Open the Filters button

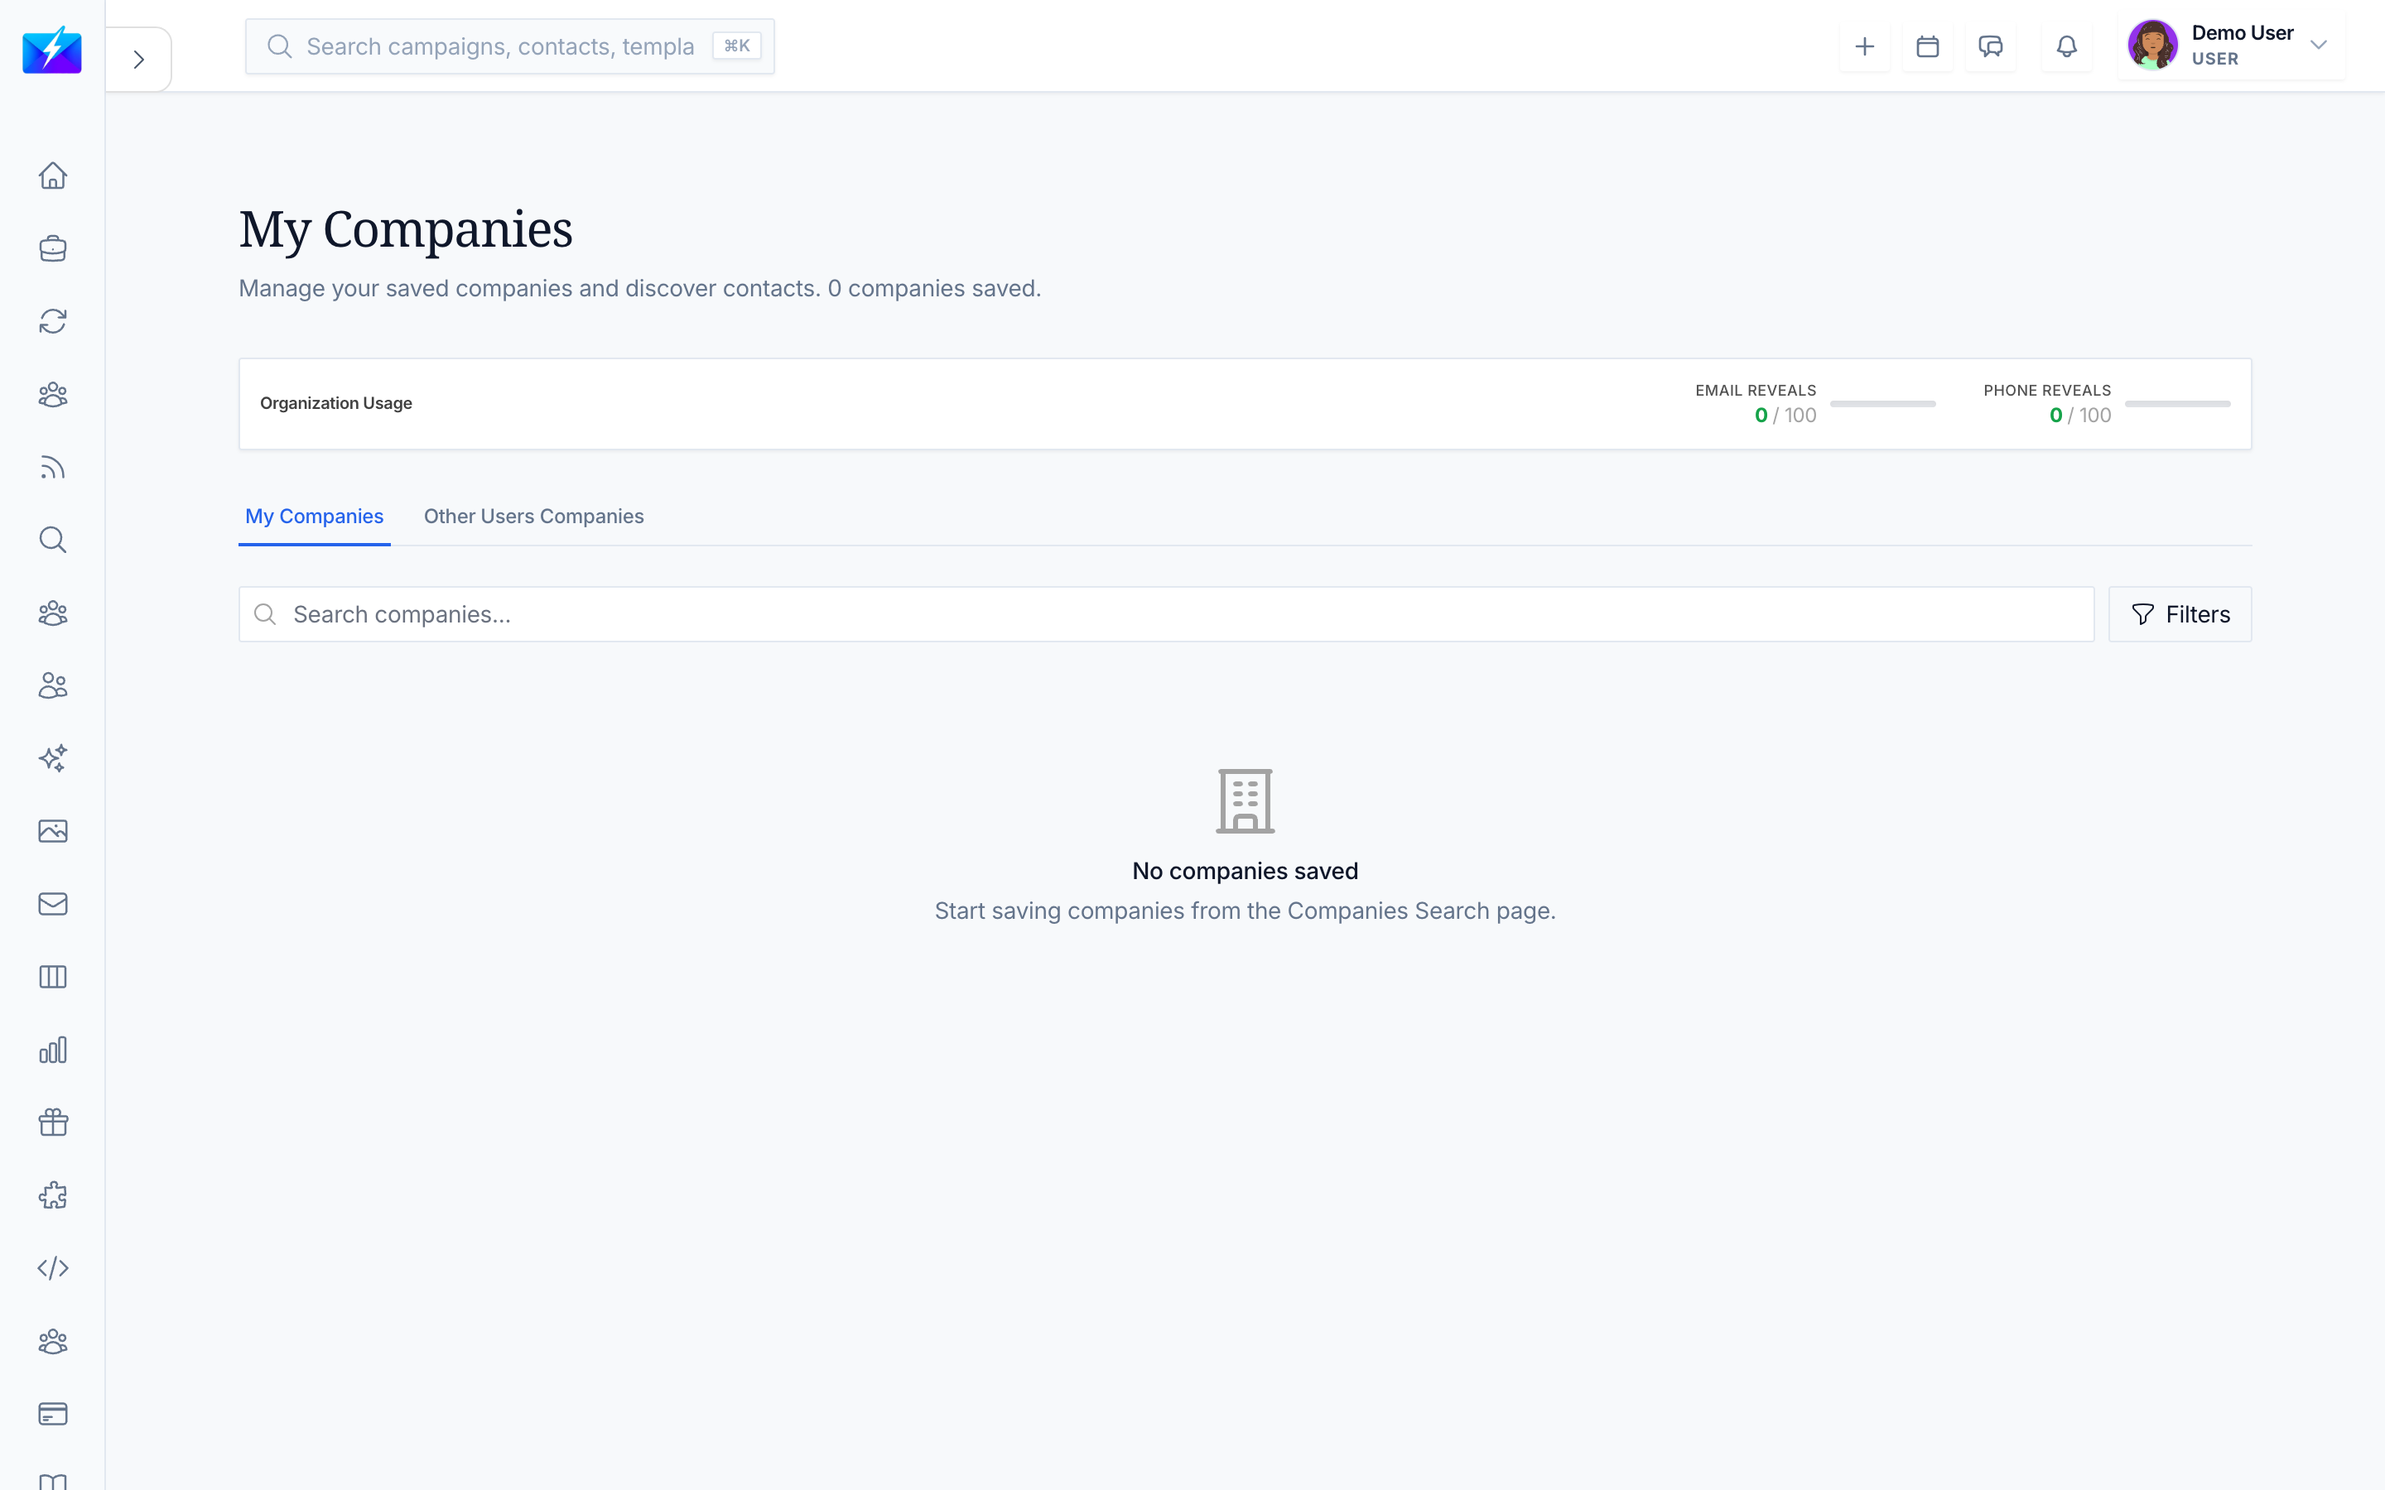tap(2180, 614)
